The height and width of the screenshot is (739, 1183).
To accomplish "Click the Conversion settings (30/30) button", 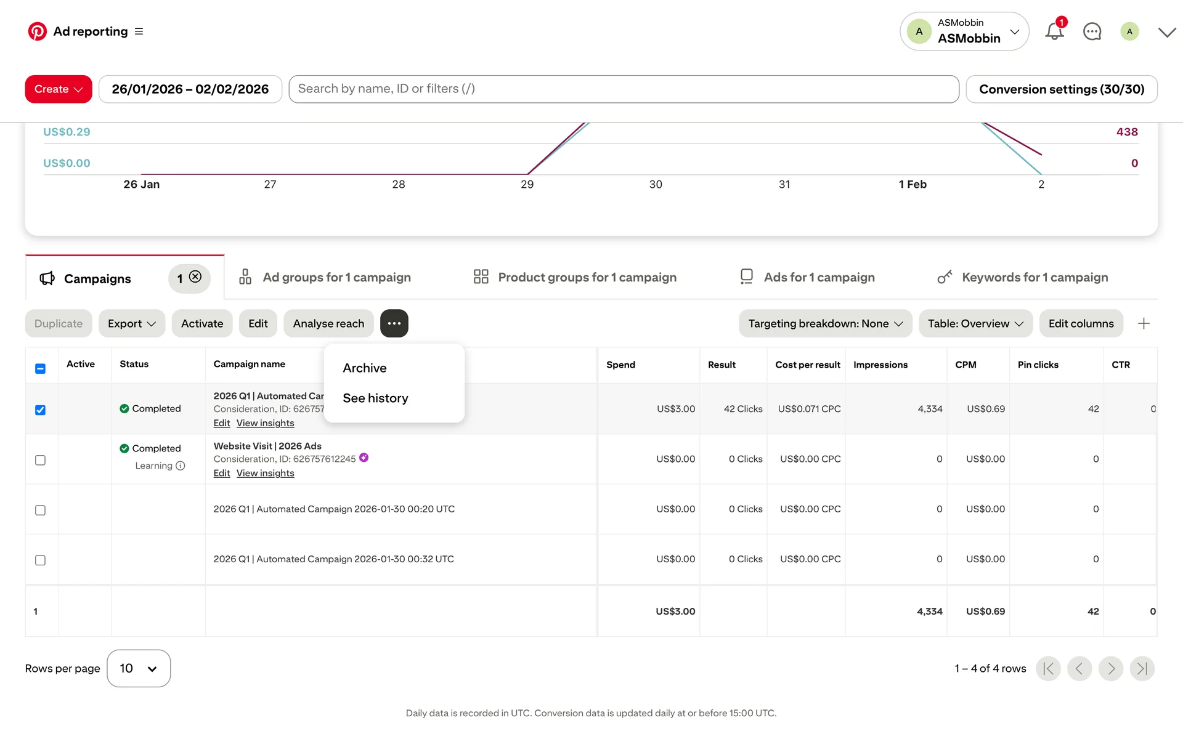I will coord(1061,89).
